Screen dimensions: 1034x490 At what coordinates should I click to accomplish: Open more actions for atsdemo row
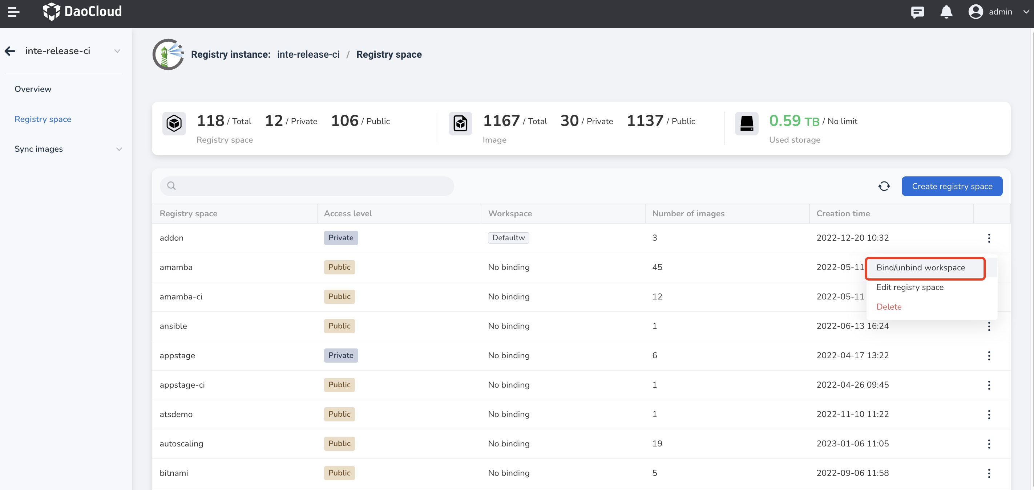989,415
